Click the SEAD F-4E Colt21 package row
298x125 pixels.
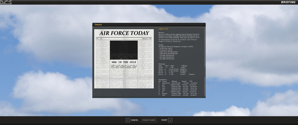(x=172, y=67)
